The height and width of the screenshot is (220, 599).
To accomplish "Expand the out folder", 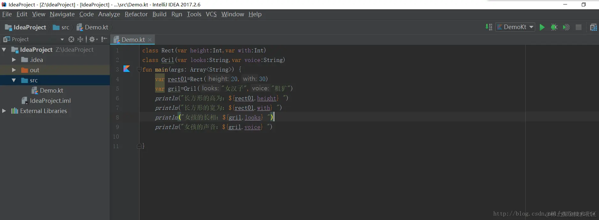I will [x=14, y=70].
